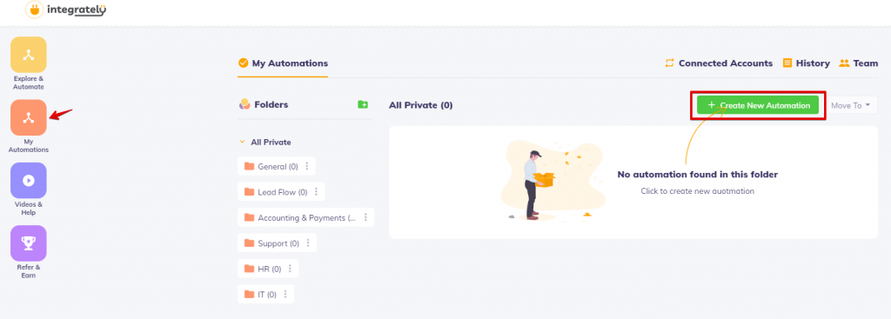Go to the Connected Accounts tab

(719, 63)
